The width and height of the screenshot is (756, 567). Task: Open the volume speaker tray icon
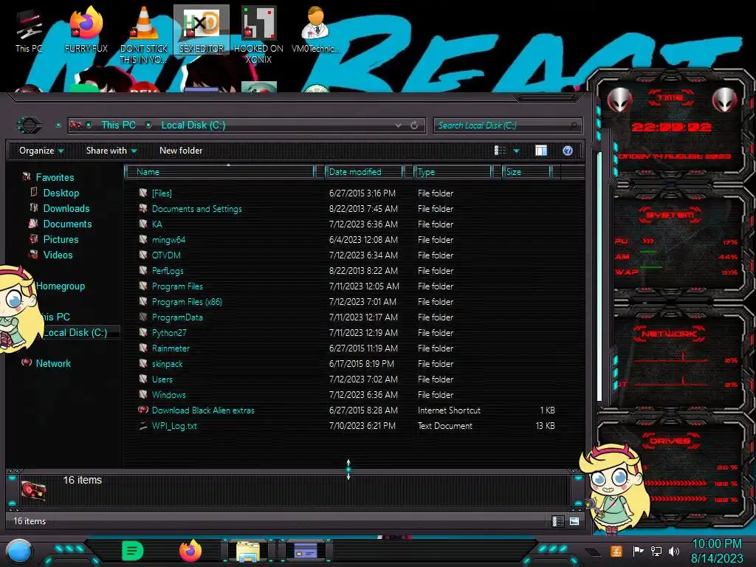[x=674, y=551]
